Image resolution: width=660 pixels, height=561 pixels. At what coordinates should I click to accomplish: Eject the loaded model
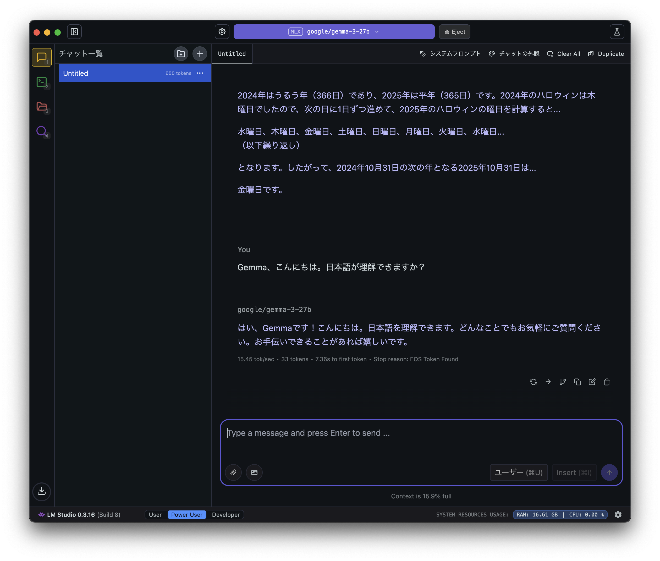[x=454, y=31]
